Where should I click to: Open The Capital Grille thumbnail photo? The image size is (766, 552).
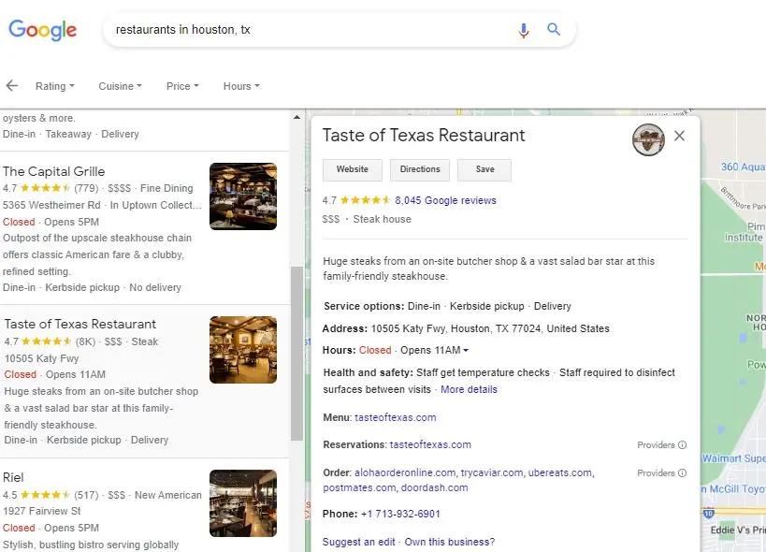[x=243, y=196]
